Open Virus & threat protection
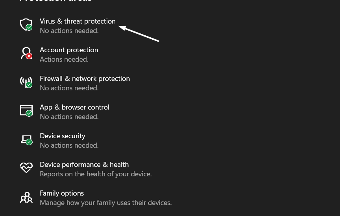This screenshot has height=216, width=340. [78, 21]
